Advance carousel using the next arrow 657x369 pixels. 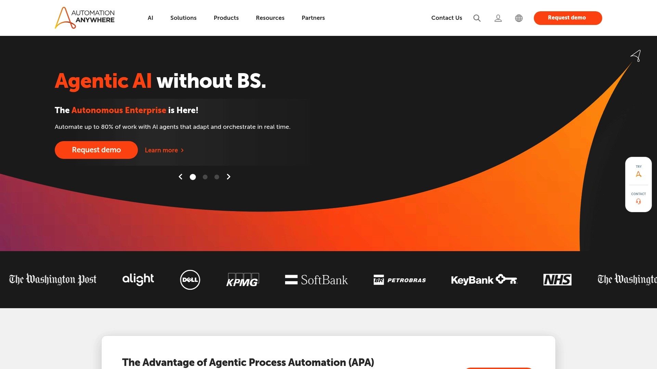[x=229, y=177]
